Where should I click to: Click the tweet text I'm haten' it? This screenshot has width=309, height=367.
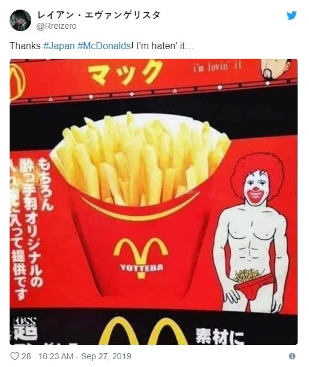(165, 46)
